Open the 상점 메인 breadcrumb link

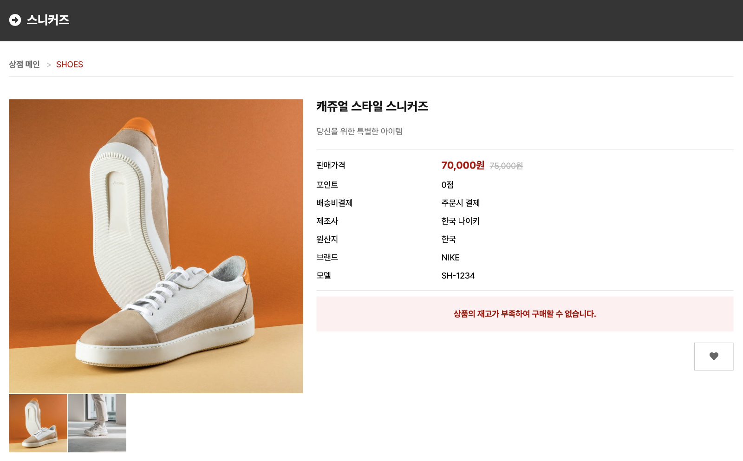point(24,65)
